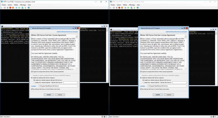The width and height of the screenshot is (218, 118).
Task: Click license text scroll-down arrow in SFTP-2
Action: 186,69
